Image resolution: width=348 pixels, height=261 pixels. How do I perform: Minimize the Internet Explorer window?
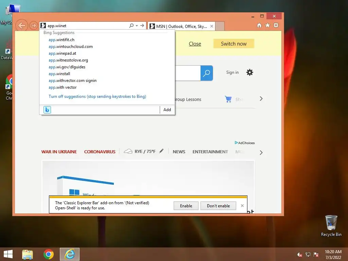(253, 16)
